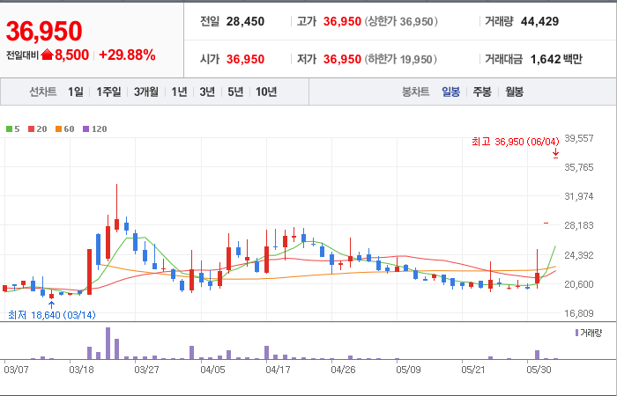Click the orange 60-day moving average swatch
The height and width of the screenshot is (396, 617).
pyautogui.click(x=59, y=128)
